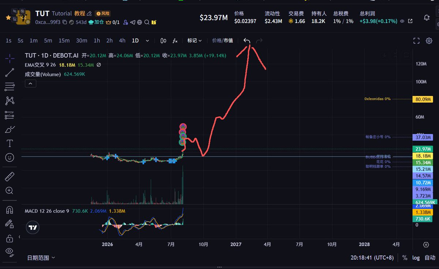Toggle EMA crossover indicator visibility icon
The height and width of the screenshot is (269, 439).
point(99,65)
